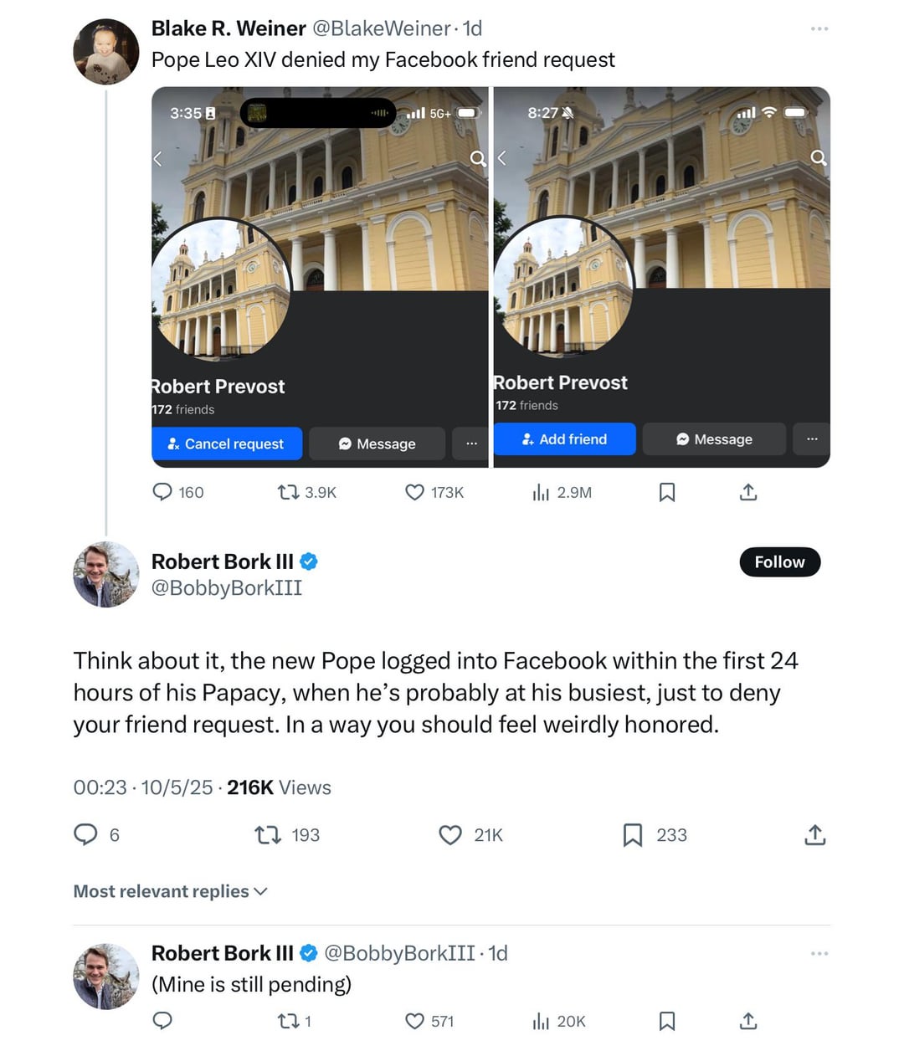The width and height of the screenshot is (904, 1051).
Task: Open more options on the pending reply
Action: 819,954
